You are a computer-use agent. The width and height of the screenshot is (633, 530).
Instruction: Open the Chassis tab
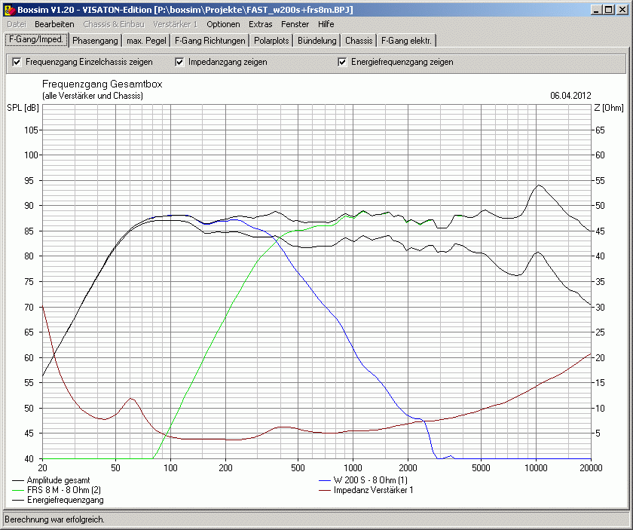pyautogui.click(x=359, y=41)
